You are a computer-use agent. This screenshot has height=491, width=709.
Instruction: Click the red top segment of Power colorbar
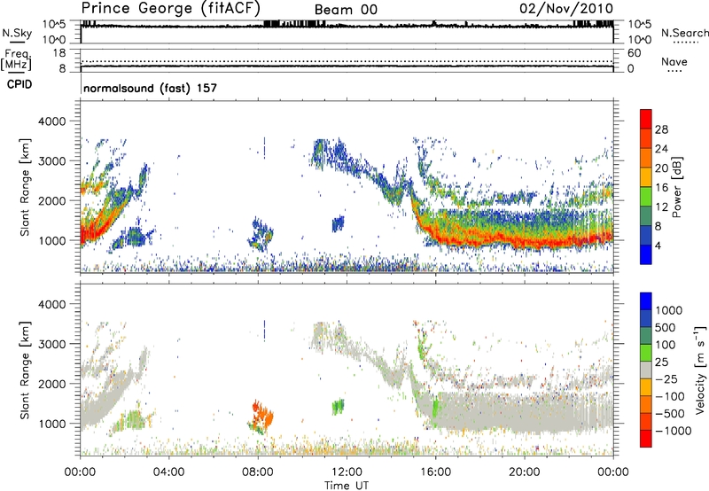coord(646,119)
